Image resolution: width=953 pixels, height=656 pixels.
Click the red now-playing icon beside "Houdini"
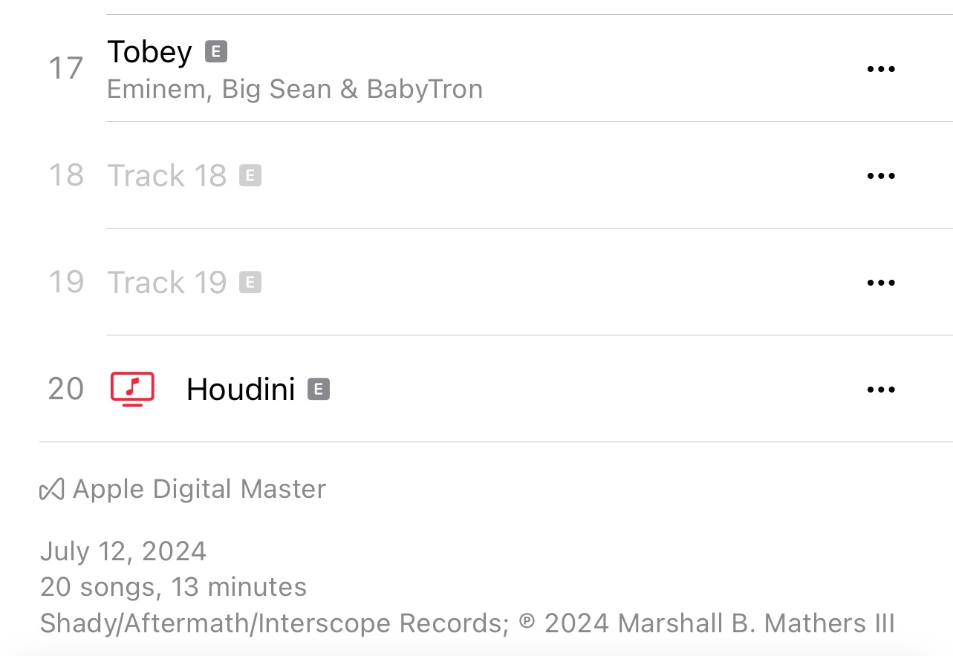click(133, 389)
